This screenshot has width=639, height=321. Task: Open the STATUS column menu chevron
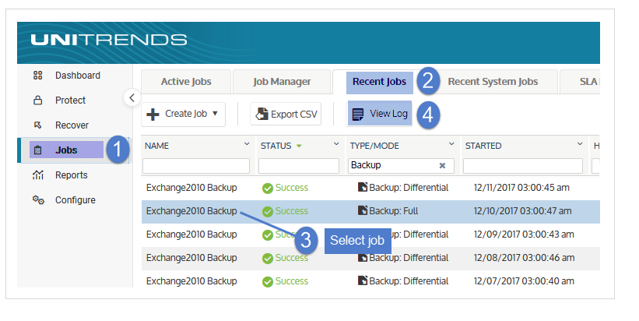336,144
